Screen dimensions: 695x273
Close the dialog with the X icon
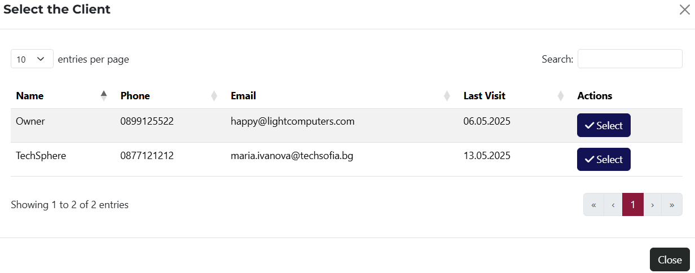click(685, 10)
